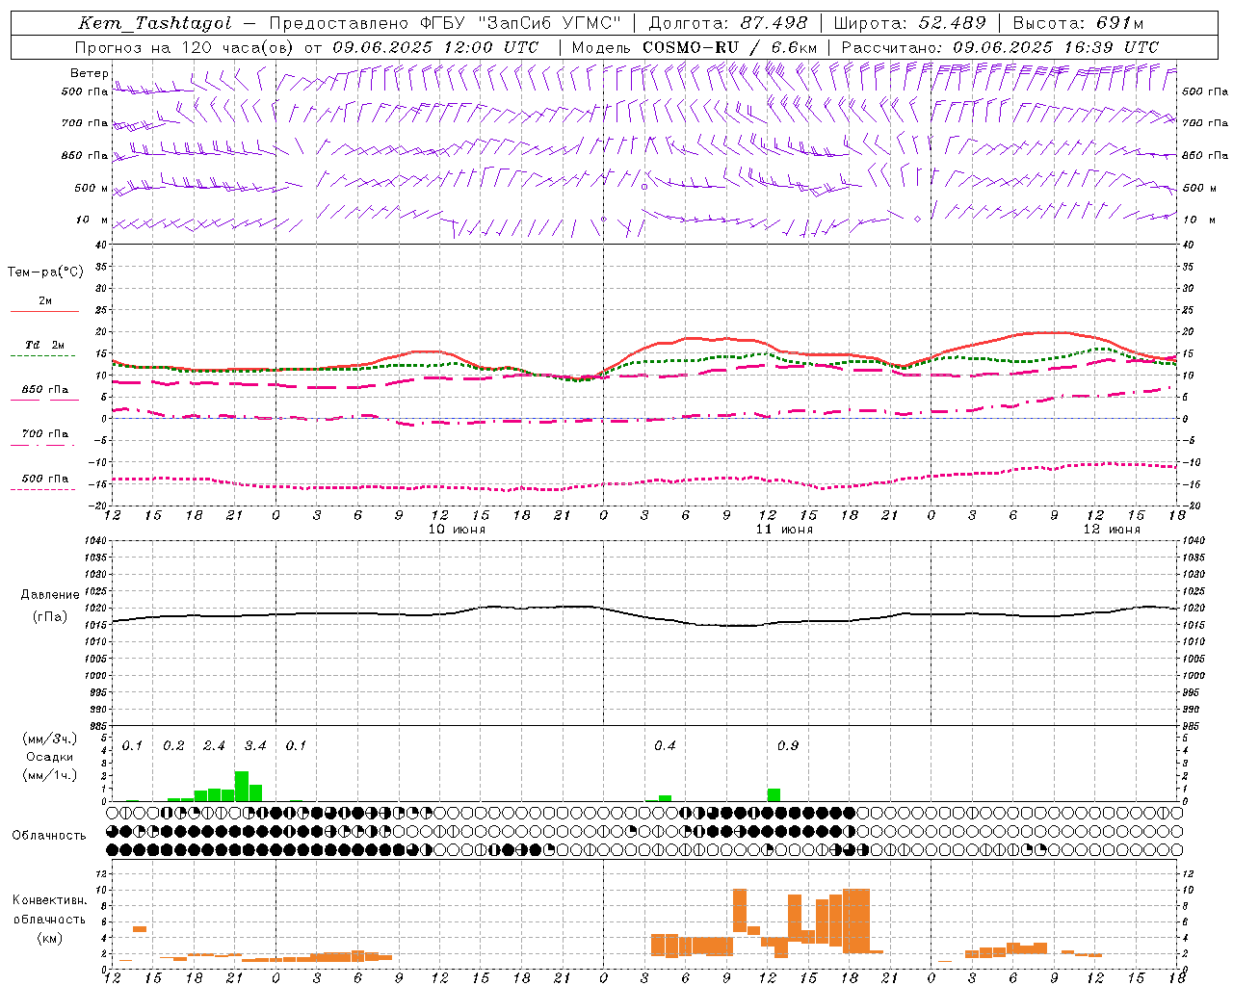This screenshot has height=986, width=1233.
Task: Click the Широта: 52.489 value
Action: pos(909,23)
